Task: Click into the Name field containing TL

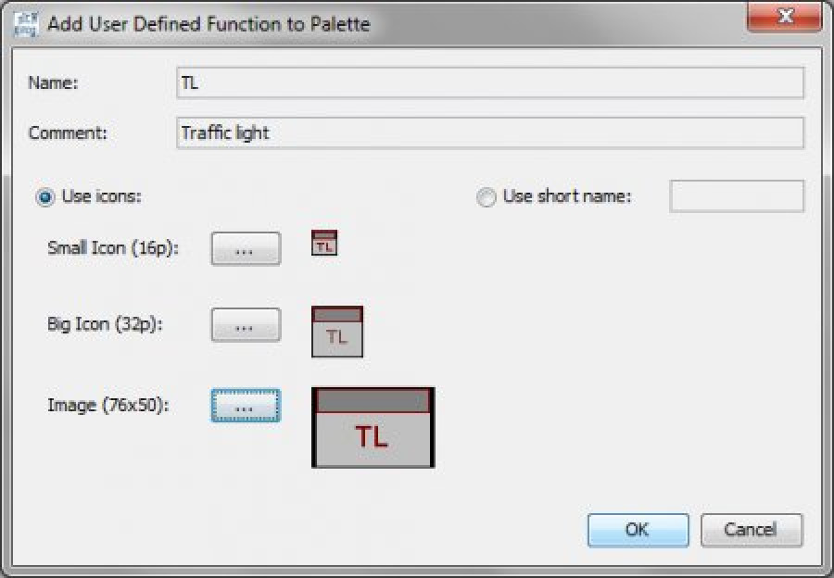Action: [x=490, y=83]
